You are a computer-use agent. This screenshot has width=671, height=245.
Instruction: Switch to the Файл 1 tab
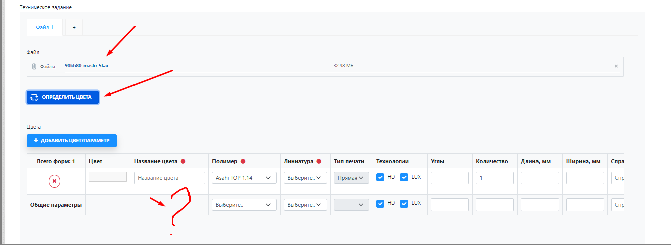44,27
